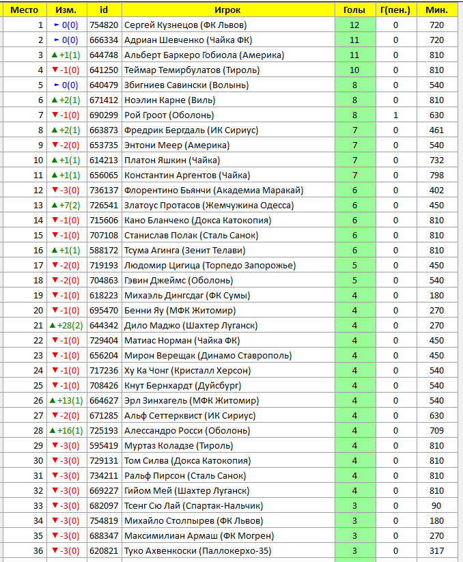463x562 pixels.
Task: Click 'Збигниев Савински (Волынь)' cell
Action: (228, 85)
